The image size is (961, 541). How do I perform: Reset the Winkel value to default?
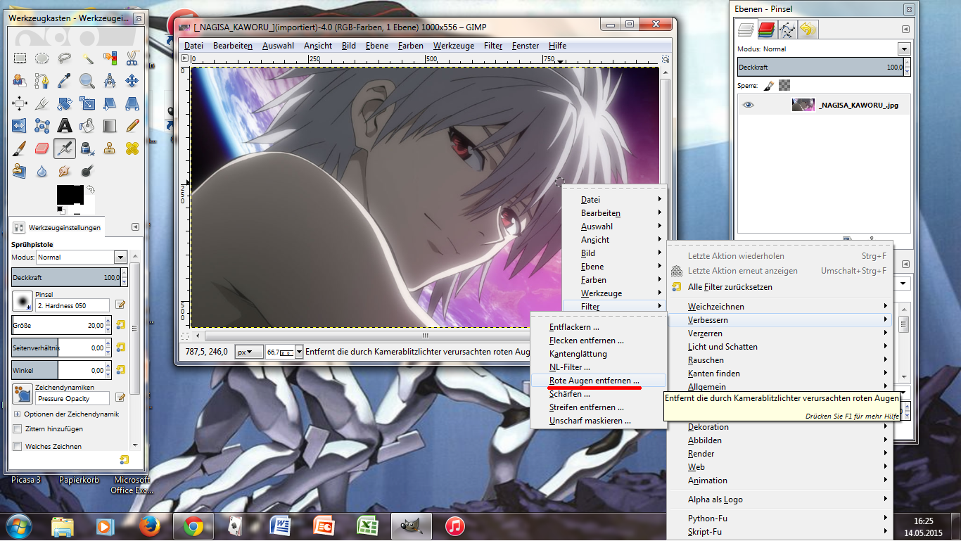(120, 369)
